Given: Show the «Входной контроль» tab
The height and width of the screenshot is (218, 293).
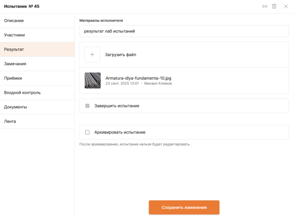Looking at the screenshot, I should (37, 93).
